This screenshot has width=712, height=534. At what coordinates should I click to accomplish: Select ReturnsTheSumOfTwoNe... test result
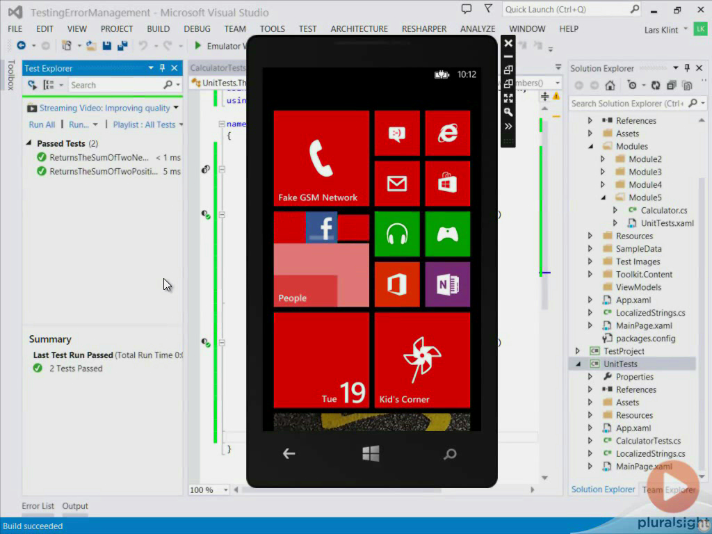[x=108, y=158]
